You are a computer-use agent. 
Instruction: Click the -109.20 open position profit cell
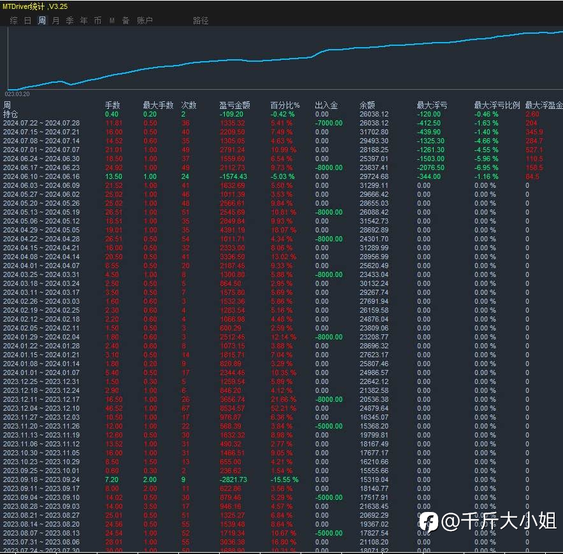coord(232,114)
